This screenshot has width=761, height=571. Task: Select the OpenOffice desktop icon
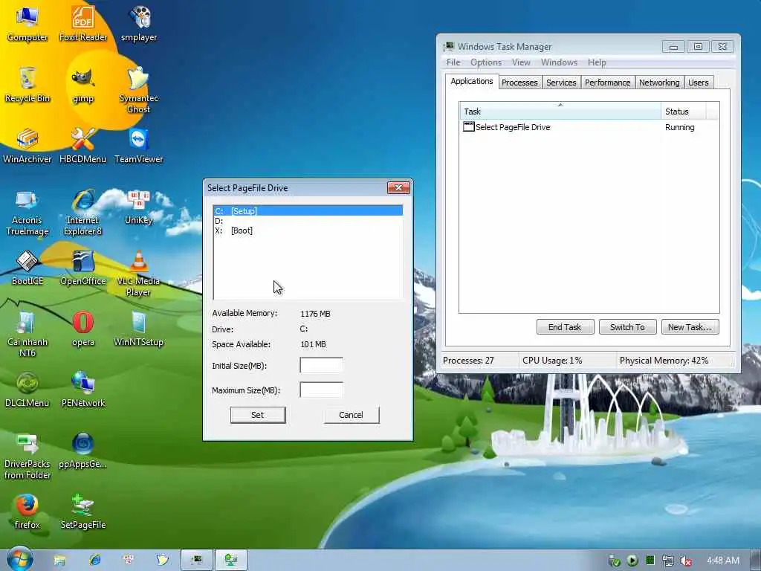83,268
